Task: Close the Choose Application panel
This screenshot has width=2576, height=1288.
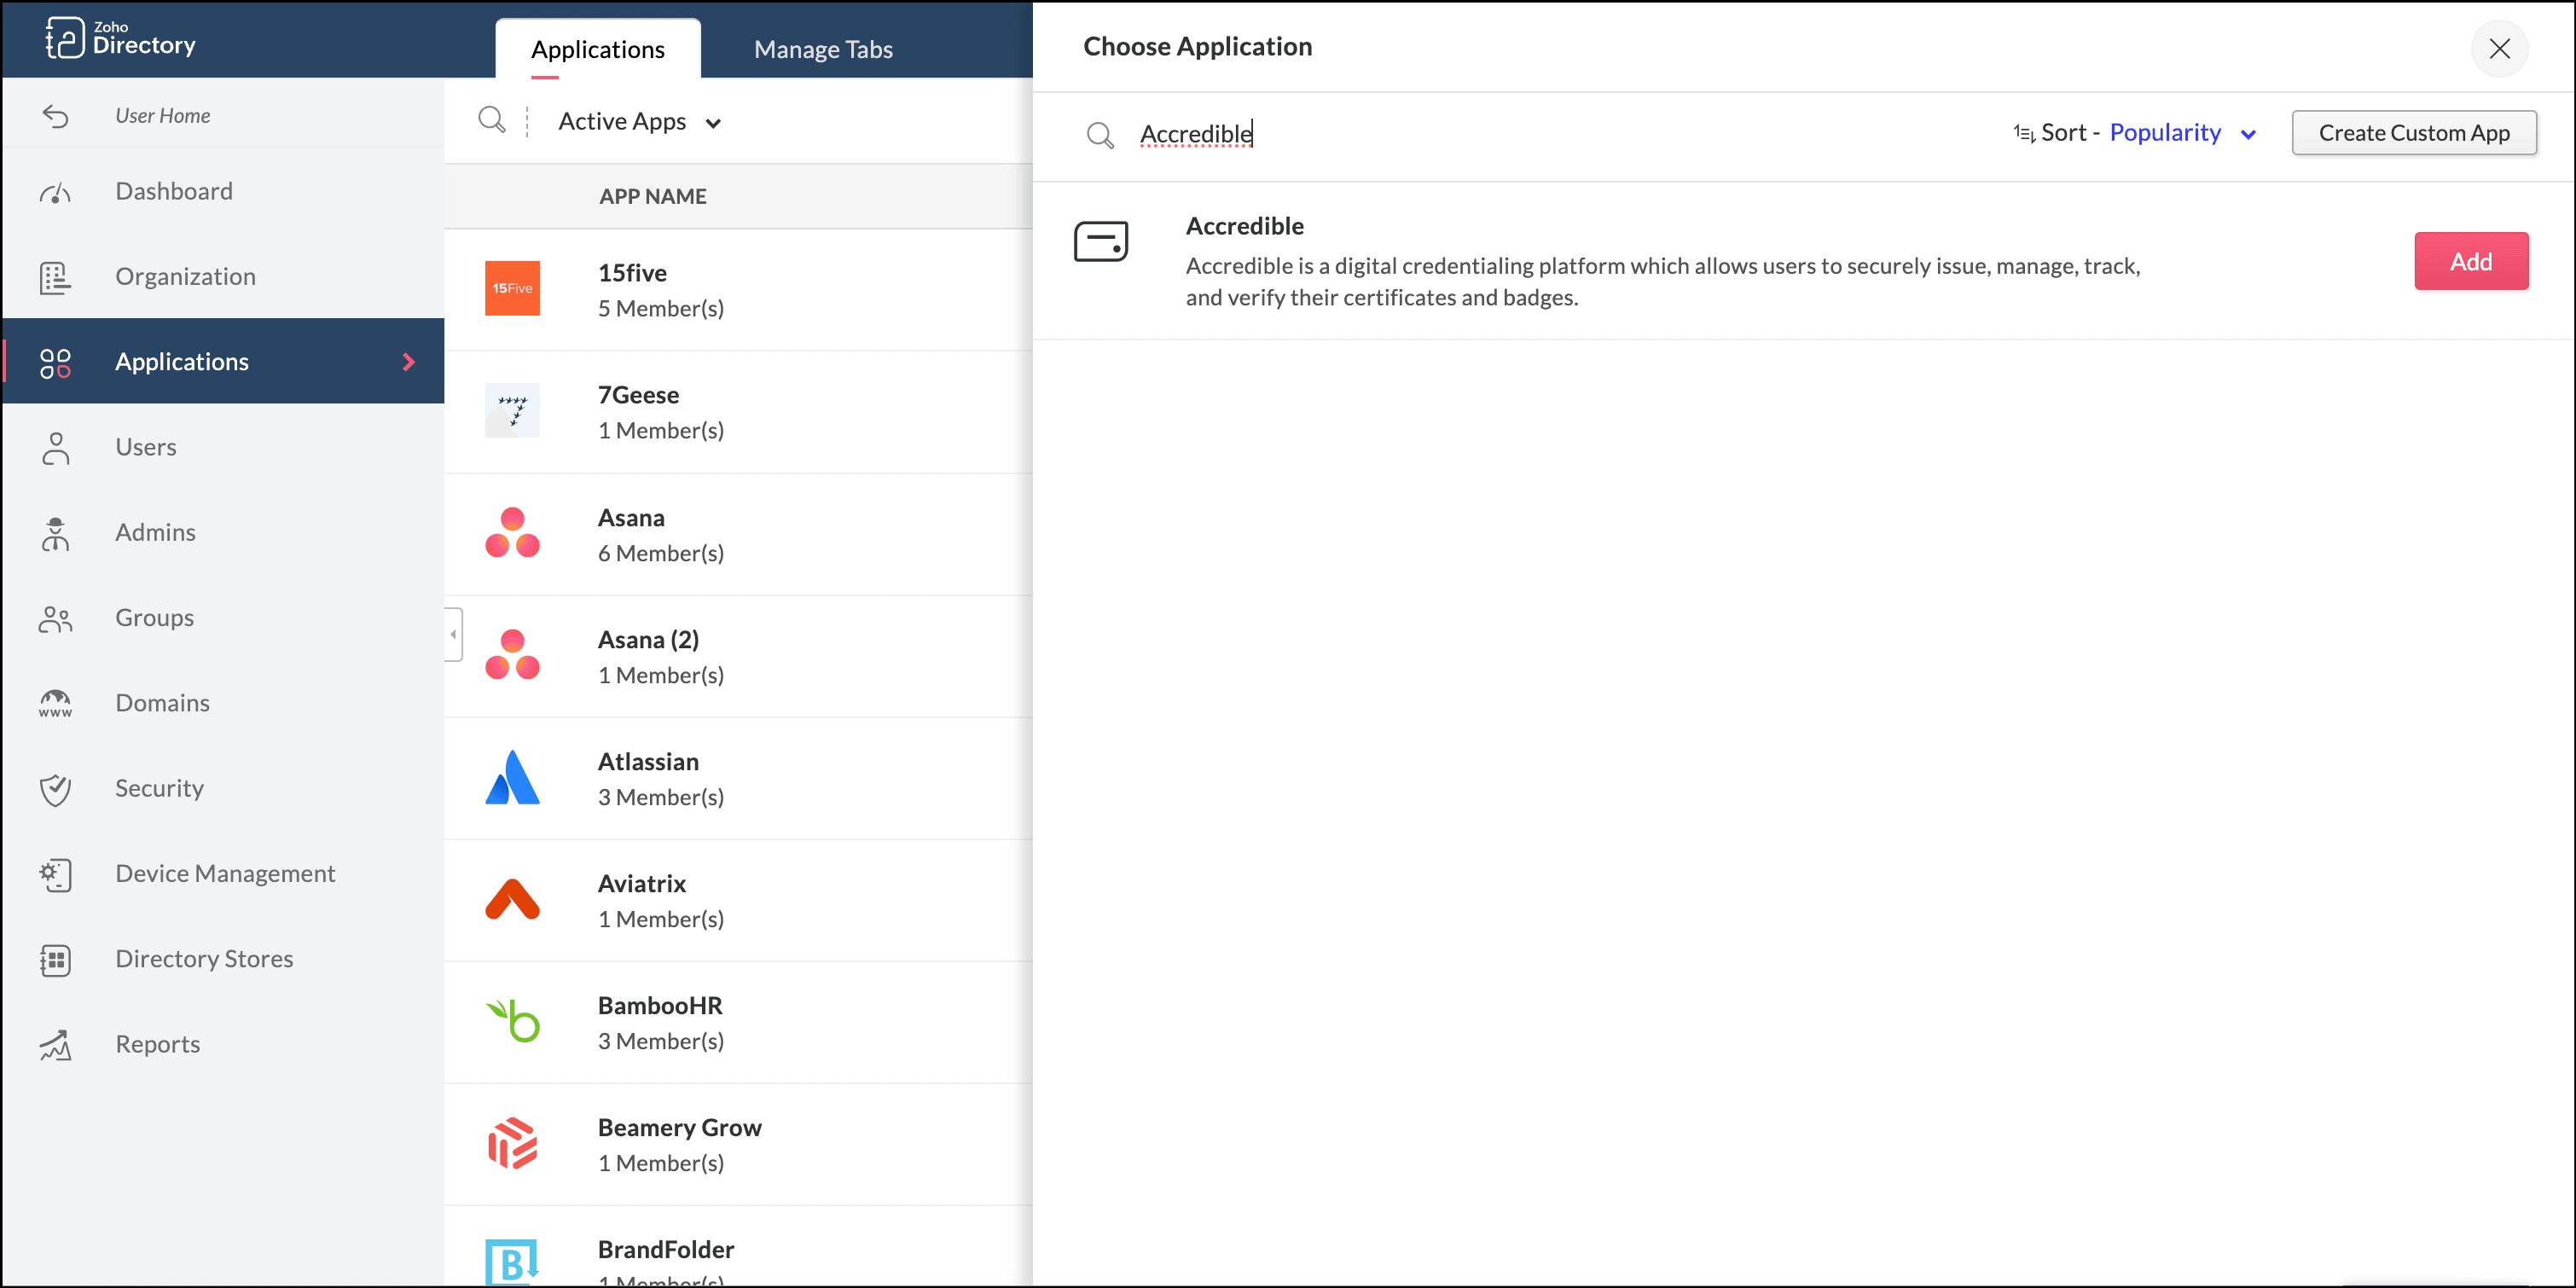Action: point(2499,49)
